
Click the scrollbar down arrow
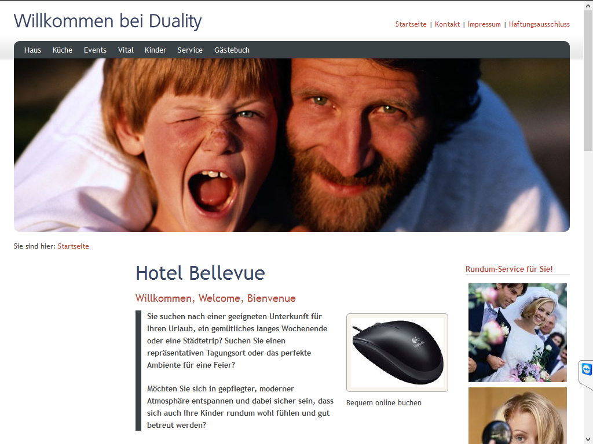click(588, 439)
